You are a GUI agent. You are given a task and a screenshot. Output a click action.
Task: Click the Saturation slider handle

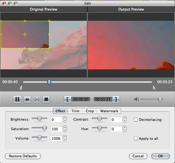pos(45,128)
